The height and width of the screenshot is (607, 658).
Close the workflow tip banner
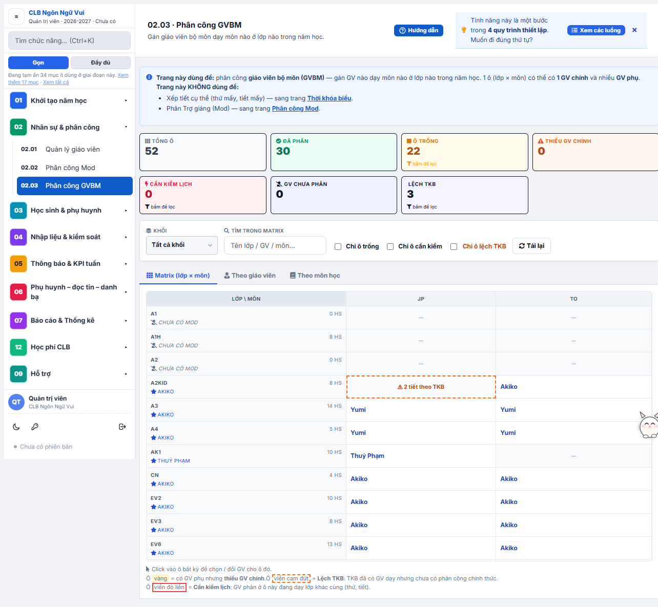tap(634, 30)
